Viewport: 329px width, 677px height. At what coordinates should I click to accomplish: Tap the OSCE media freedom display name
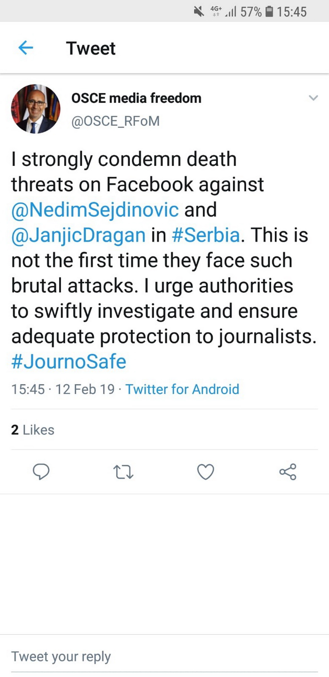click(x=136, y=98)
